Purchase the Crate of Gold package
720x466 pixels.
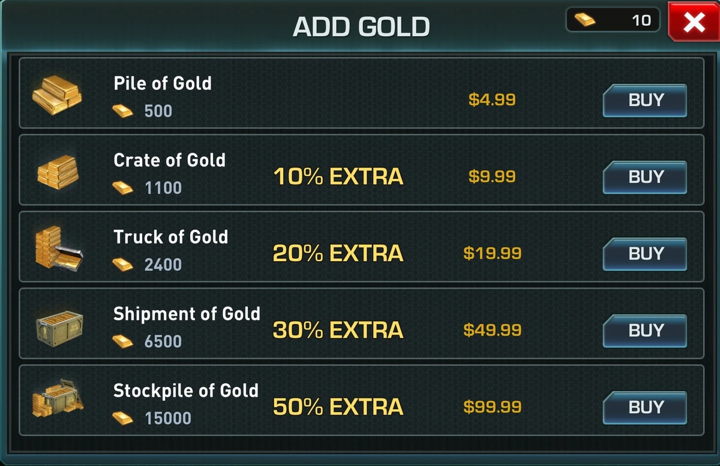[x=644, y=177]
